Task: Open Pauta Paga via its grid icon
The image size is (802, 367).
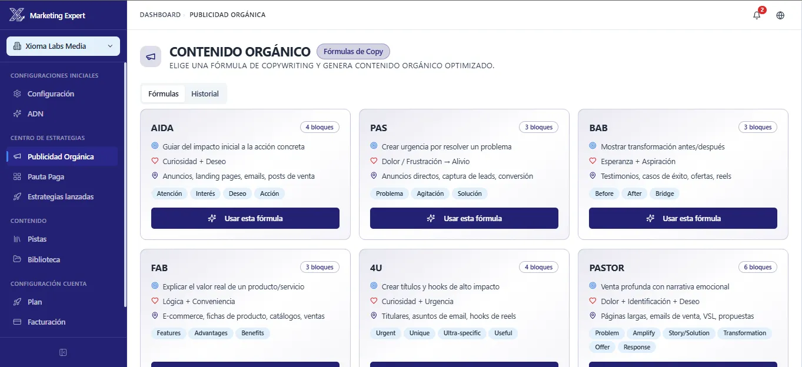Action: [19, 176]
